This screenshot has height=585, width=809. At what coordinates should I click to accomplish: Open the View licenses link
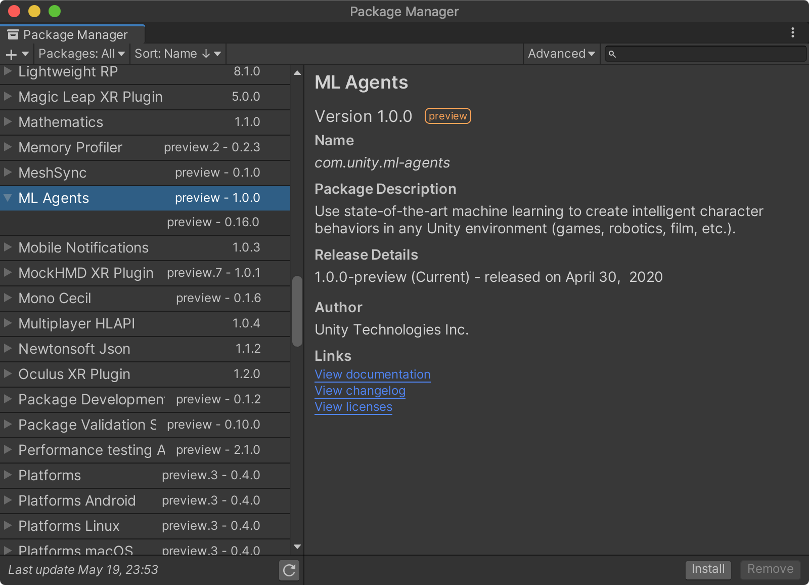click(353, 407)
